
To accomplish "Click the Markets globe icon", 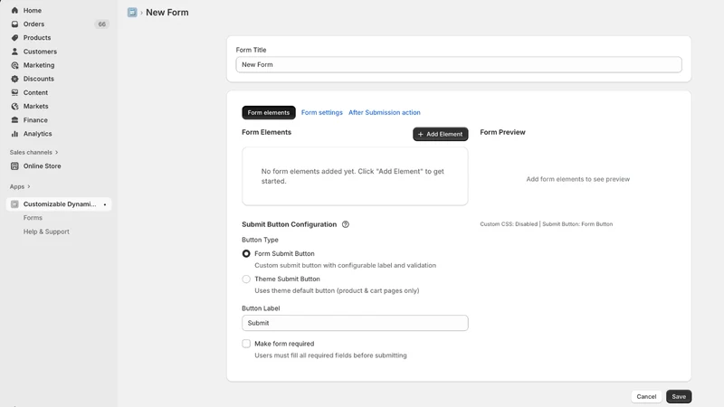I will coord(14,106).
